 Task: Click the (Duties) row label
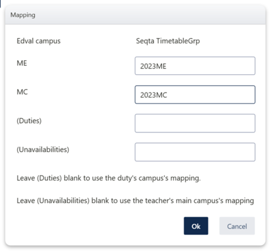tap(29, 120)
